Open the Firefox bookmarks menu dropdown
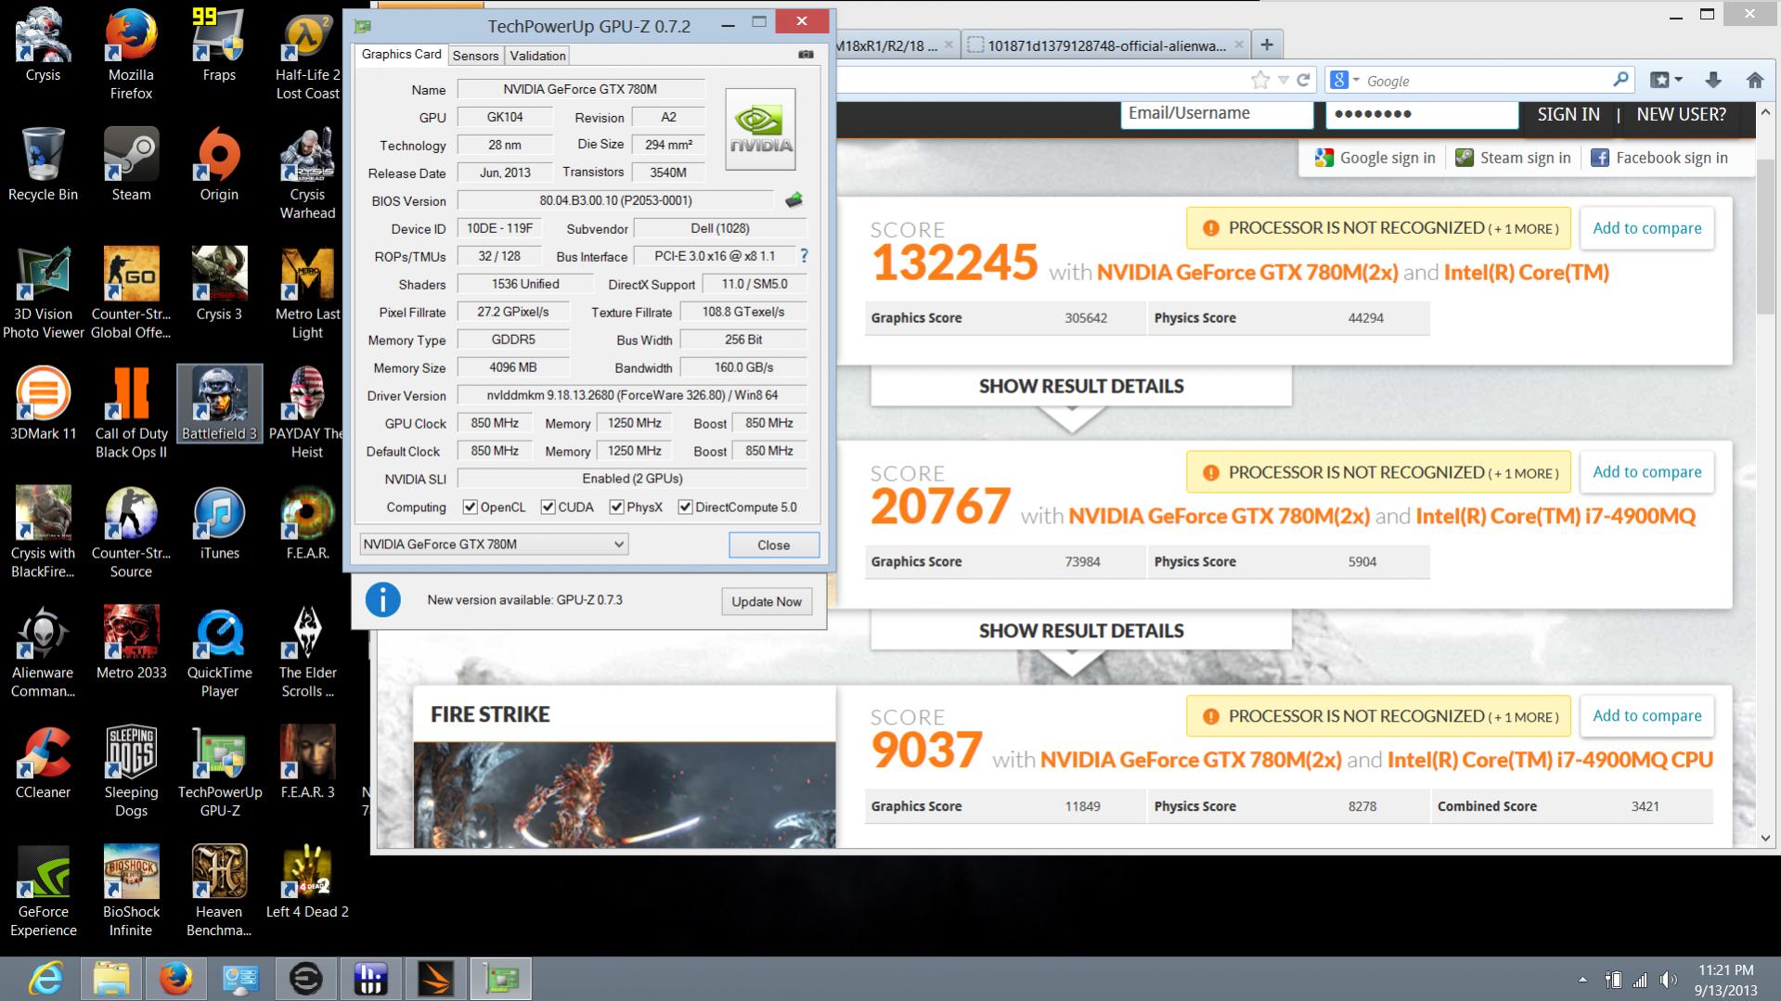 pyautogui.click(x=1667, y=81)
